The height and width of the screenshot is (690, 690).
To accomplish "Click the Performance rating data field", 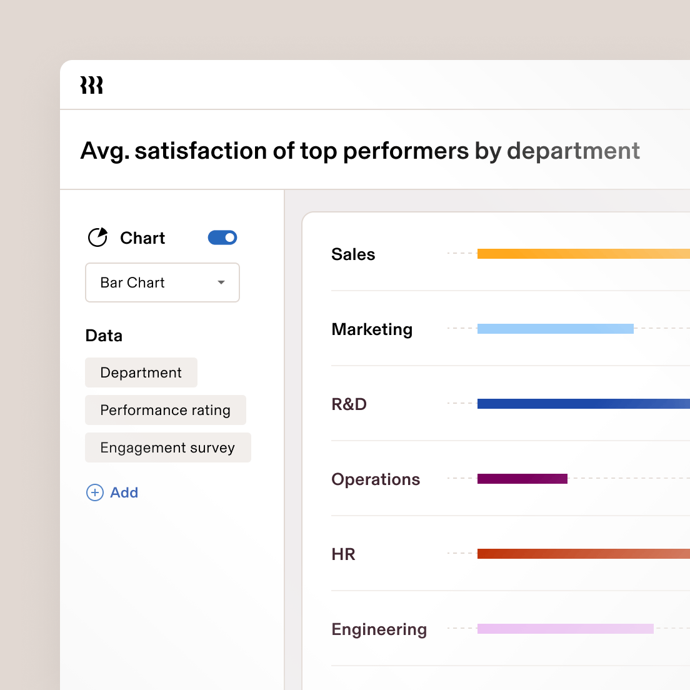I will pos(165,410).
